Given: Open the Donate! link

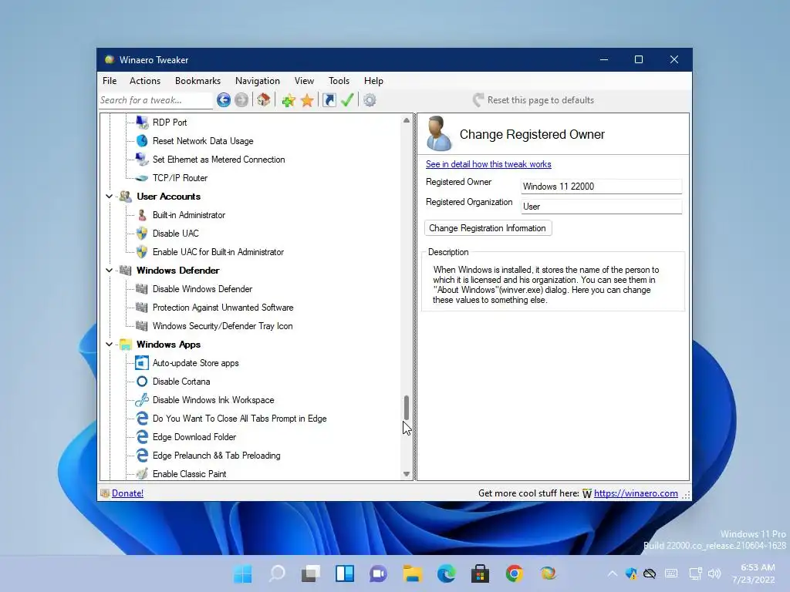Looking at the screenshot, I should tap(127, 493).
